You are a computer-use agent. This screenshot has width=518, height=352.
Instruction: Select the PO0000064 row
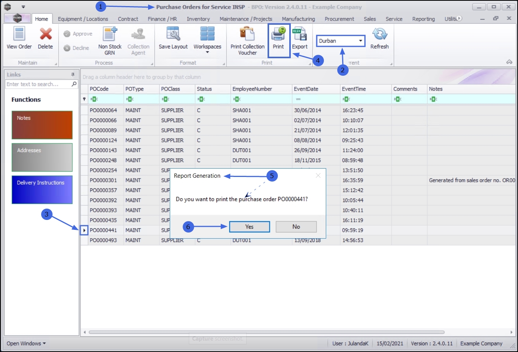tap(298, 110)
